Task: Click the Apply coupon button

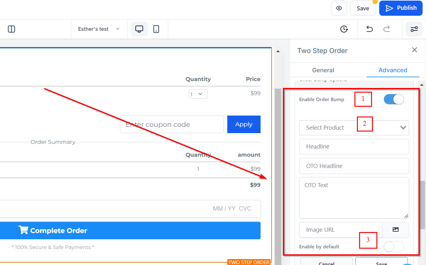Action: coord(244,124)
